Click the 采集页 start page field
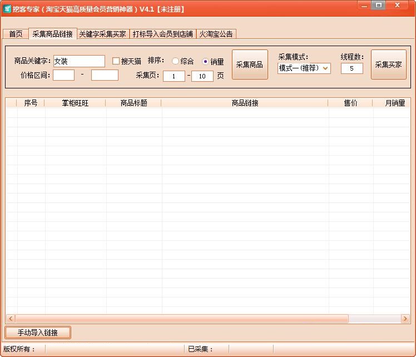 coord(174,76)
